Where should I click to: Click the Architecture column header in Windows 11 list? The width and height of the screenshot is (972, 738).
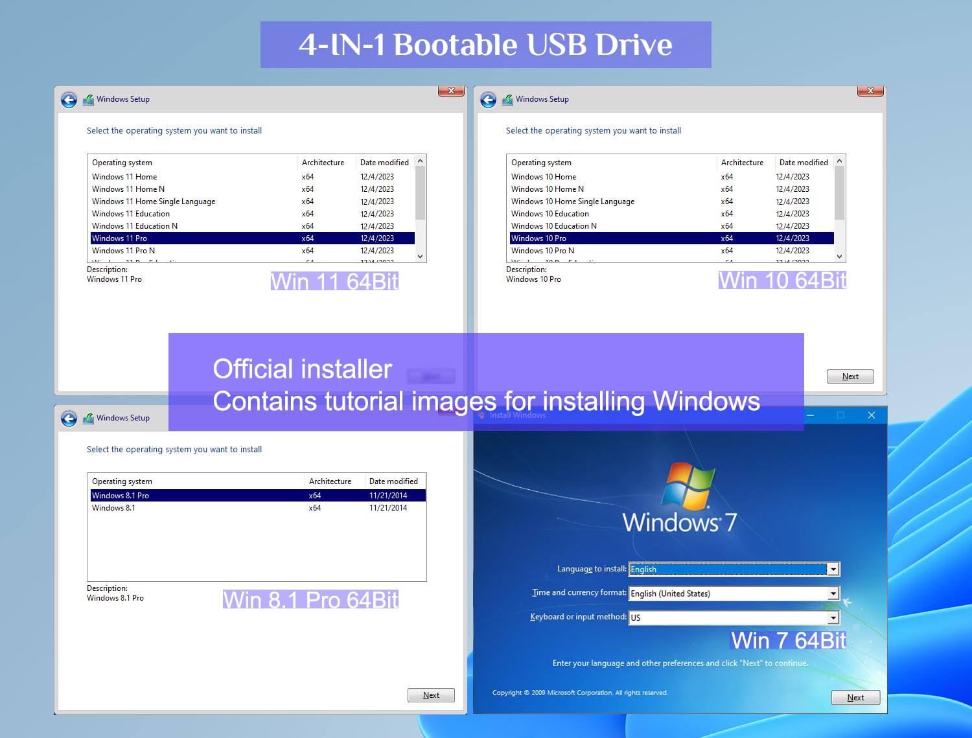click(x=324, y=162)
